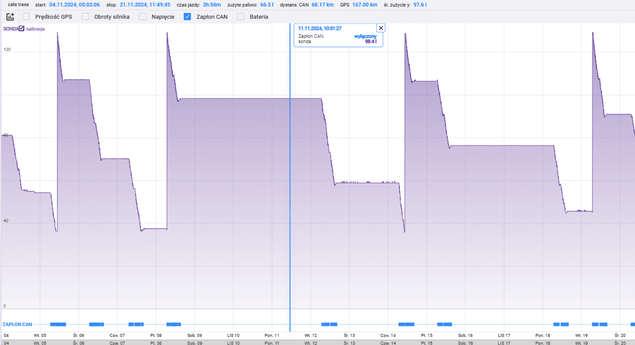Image resolution: width=635 pixels, height=345 pixels.
Task: Click the tooltip timestamp 11.11.2024, 10:51:27
Action: 320,29
